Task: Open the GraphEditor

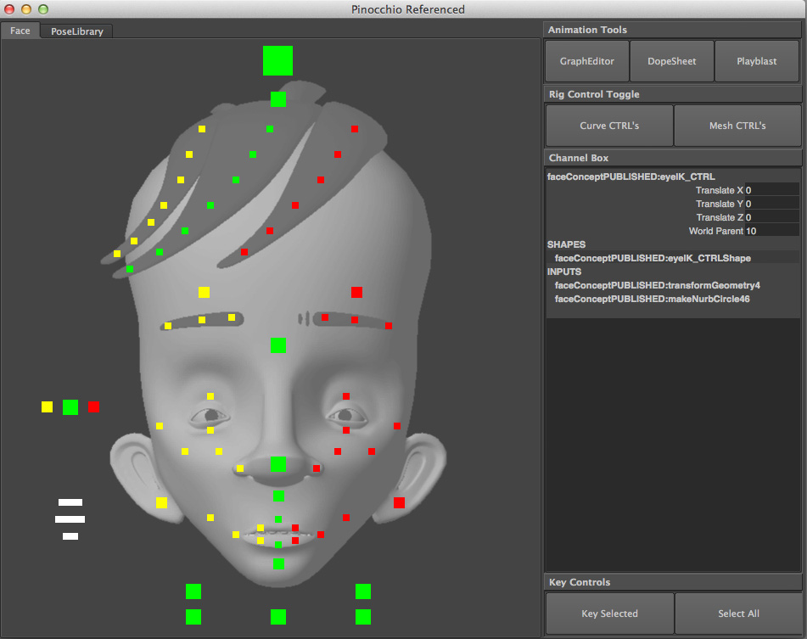Action: tap(586, 61)
